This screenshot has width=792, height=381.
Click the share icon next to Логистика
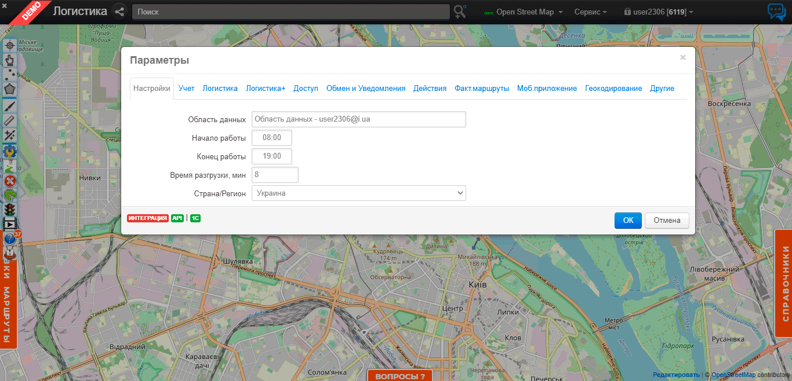pyautogui.click(x=119, y=12)
